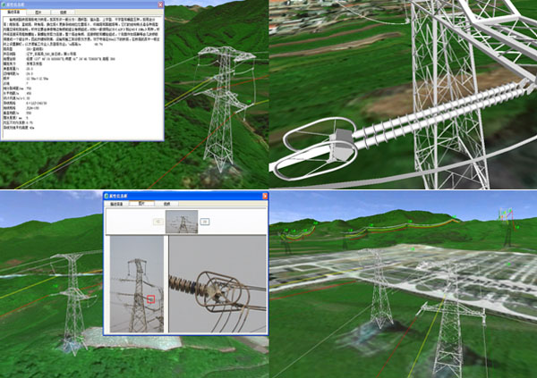Click previous image arrow beside the thumbnail
537x378 pixels.
pyautogui.click(x=158, y=220)
